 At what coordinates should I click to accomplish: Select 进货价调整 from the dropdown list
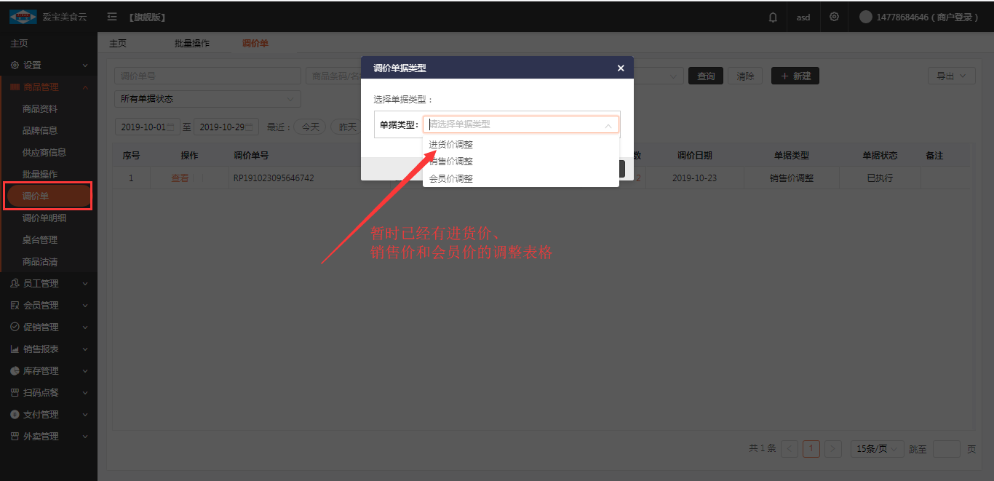tap(451, 144)
